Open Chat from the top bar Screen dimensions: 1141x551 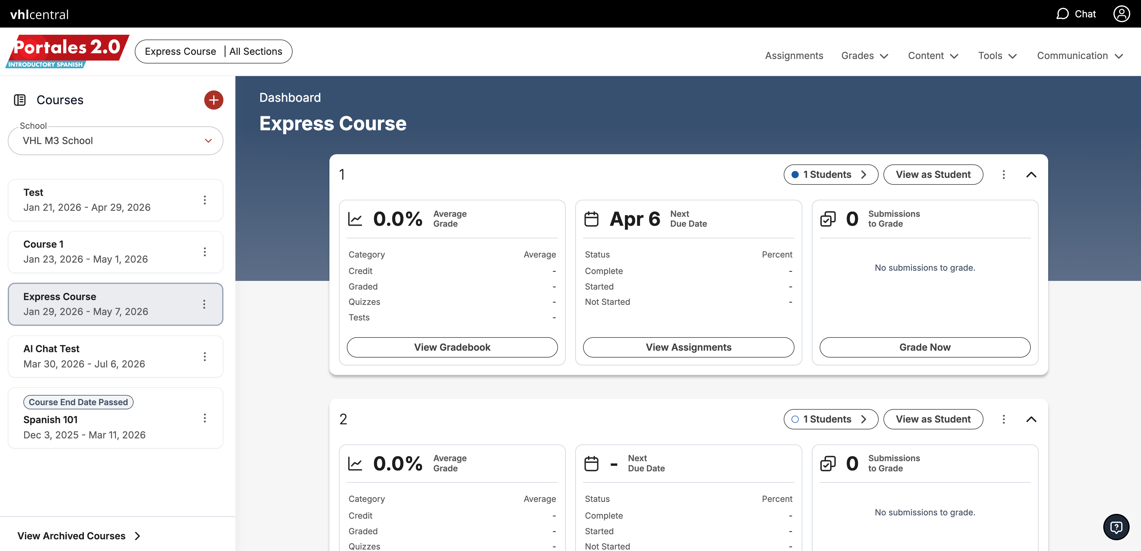(1076, 14)
